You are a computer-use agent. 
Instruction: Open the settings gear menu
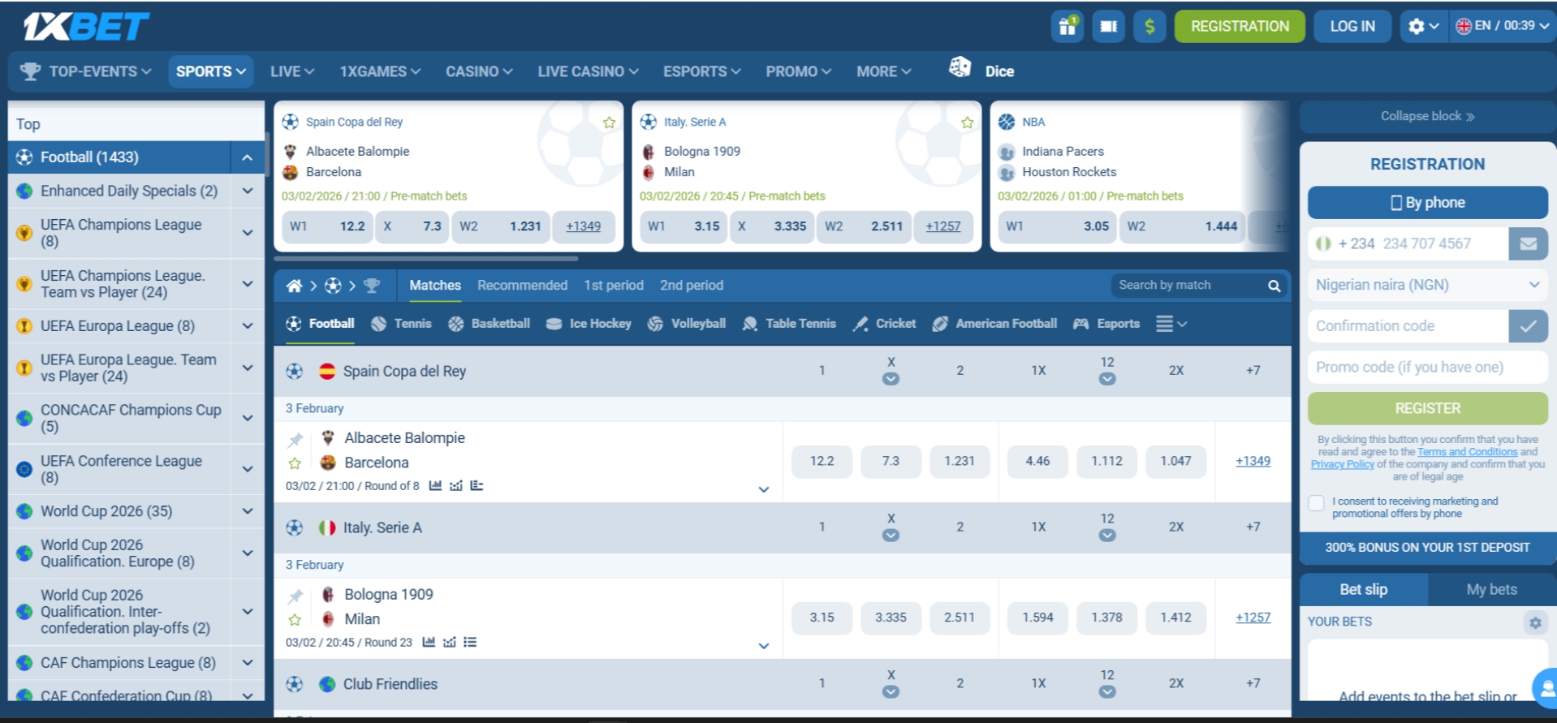(x=1422, y=27)
